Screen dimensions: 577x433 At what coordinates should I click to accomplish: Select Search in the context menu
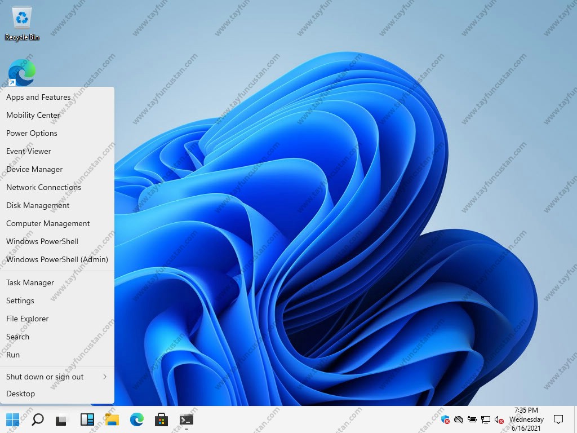click(57, 337)
